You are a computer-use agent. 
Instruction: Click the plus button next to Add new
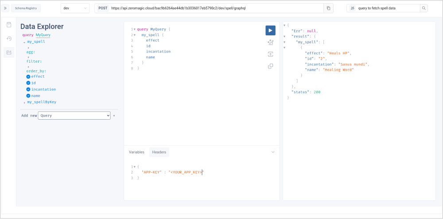(114, 116)
